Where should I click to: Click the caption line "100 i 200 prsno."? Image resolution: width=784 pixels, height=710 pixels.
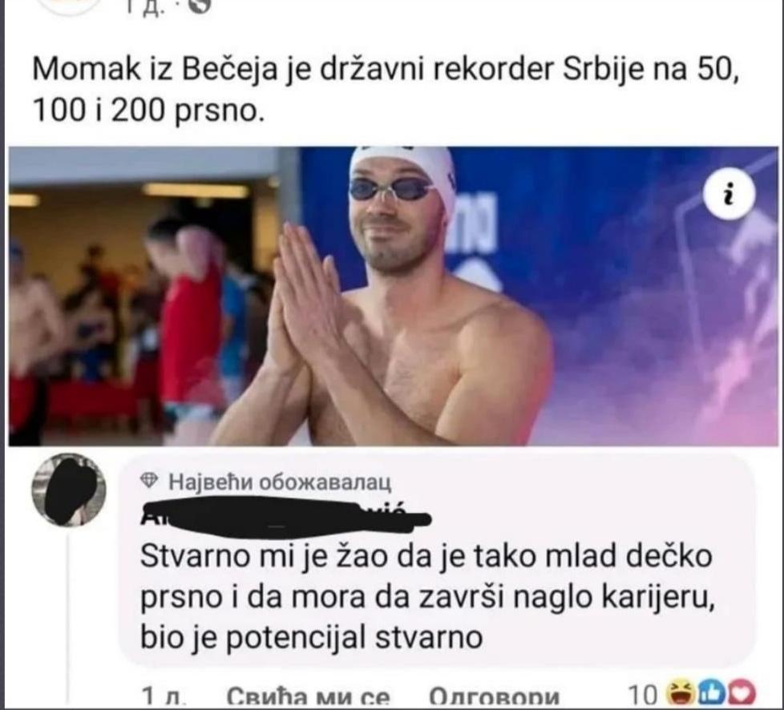tap(148, 110)
